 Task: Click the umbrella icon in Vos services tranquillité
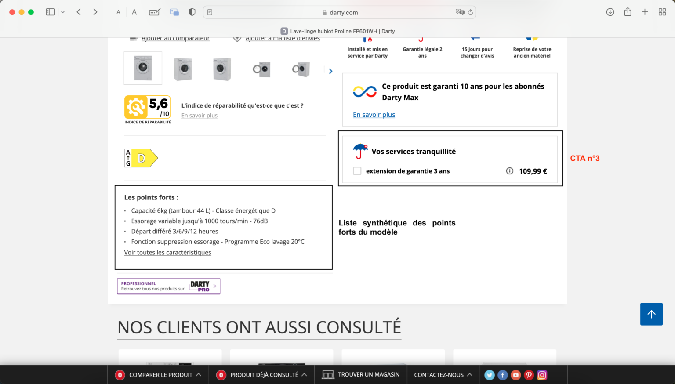360,151
